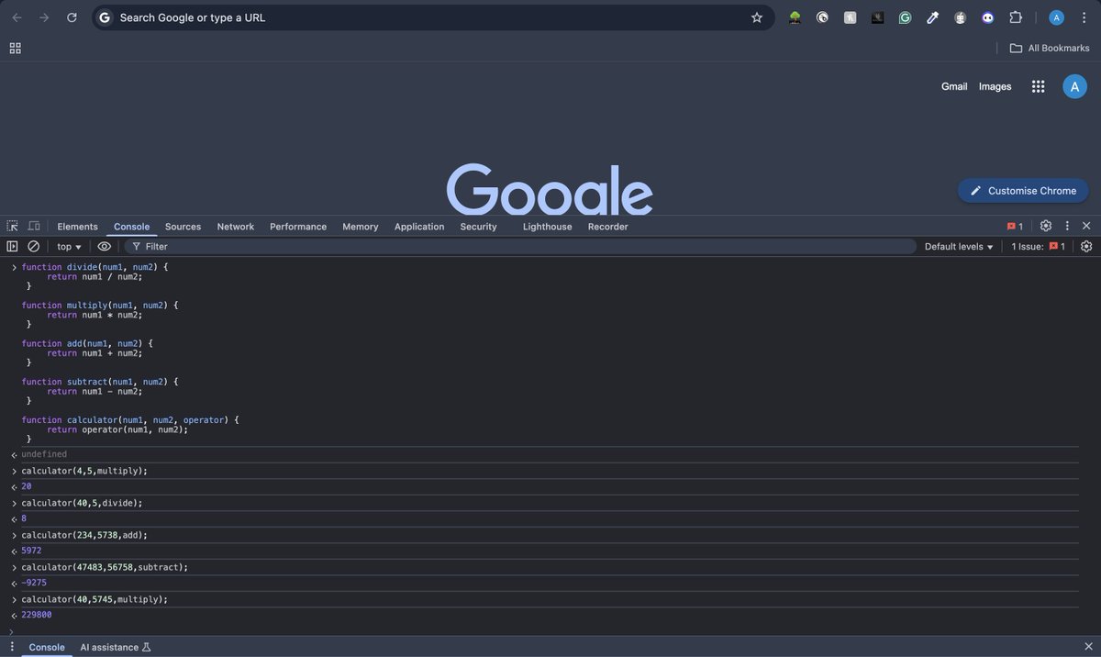This screenshot has width=1101, height=657.
Task: Open the drawer three-dot menu
Action: click(x=12, y=647)
